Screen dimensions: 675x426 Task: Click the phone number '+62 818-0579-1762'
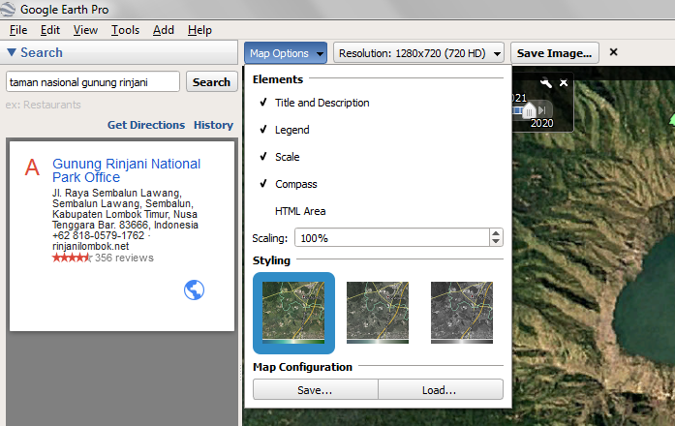pyautogui.click(x=98, y=235)
